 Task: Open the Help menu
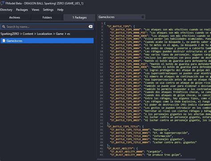(x=60, y=10)
